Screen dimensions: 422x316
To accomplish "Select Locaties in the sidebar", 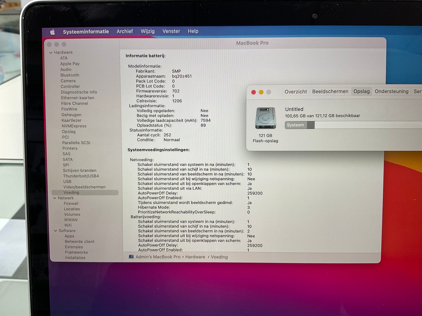I will 72,209.
